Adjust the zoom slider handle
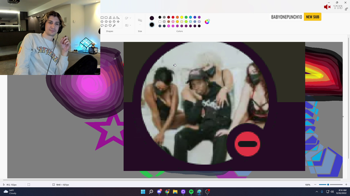This screenshot has width=350, height=196. tap(328, 185)
